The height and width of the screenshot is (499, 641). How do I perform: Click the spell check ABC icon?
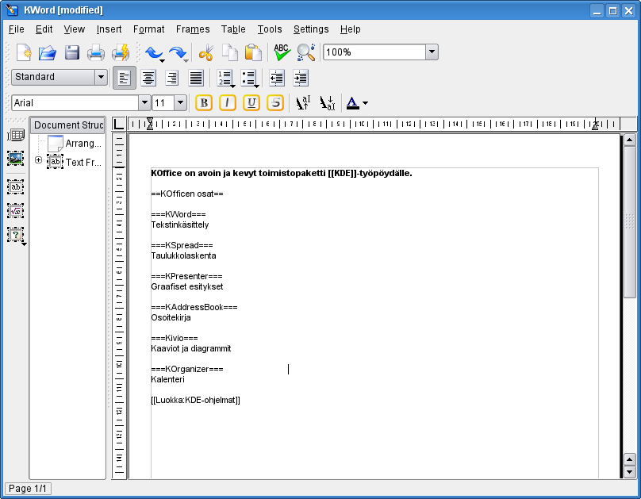pyautogui.click(x=282, y=52)
